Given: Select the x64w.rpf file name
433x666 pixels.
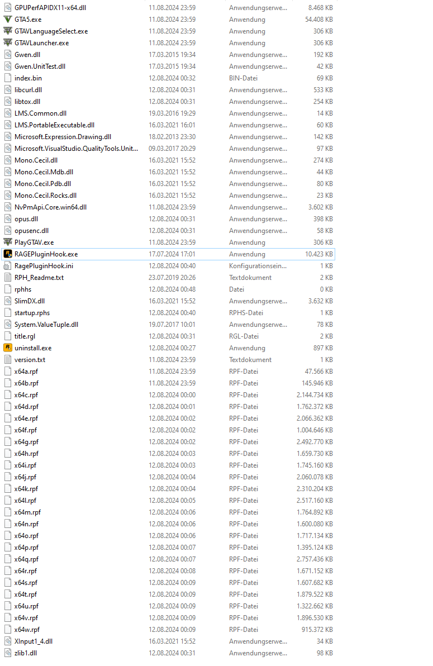Looking at the screenshot, I should 27,630.
